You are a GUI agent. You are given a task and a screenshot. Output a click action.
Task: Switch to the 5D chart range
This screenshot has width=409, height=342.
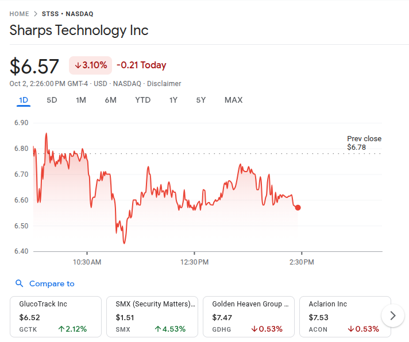[x=52, y=100]
